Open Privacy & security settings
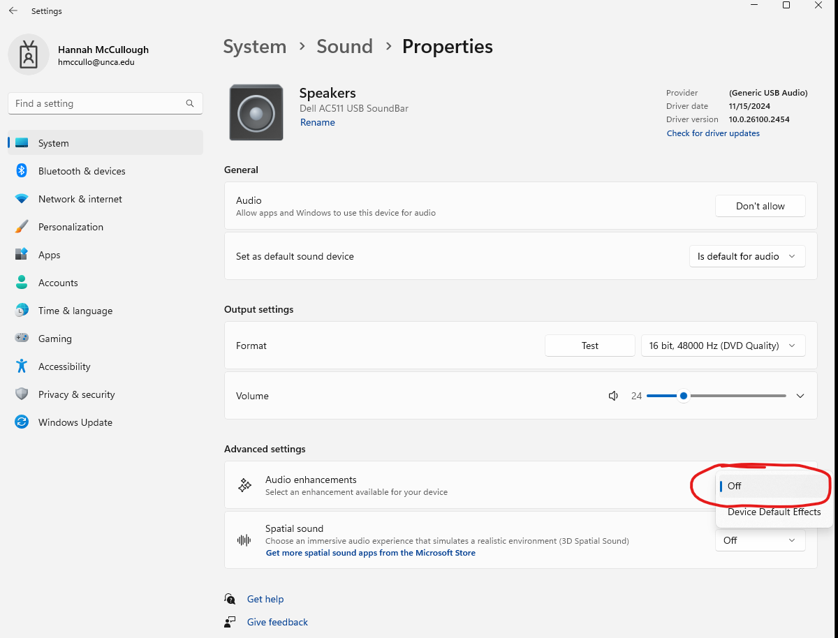838x638 pixels. [x=76, y=394]
